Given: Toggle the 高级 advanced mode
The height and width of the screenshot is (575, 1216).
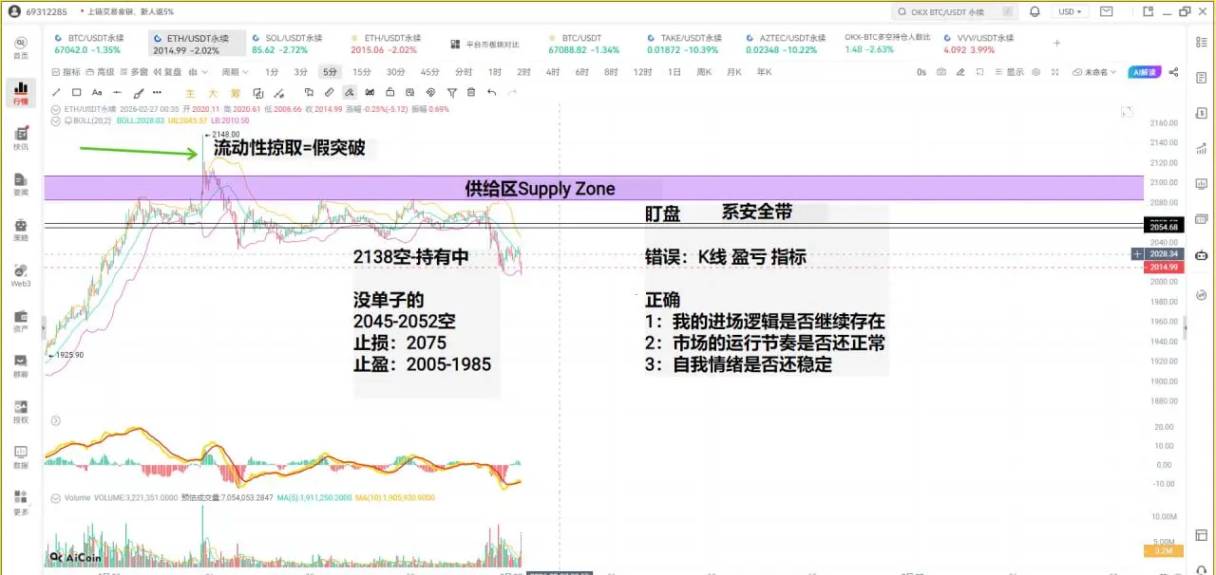Looking at the screenshot, I should (x=101, y=72).
